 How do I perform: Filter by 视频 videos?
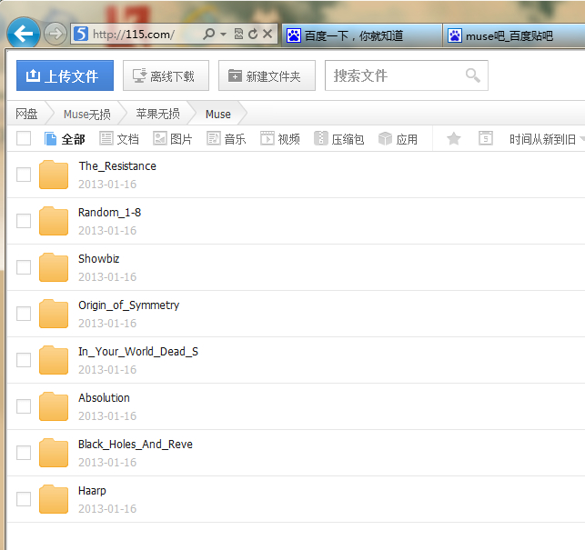(280, 139)
